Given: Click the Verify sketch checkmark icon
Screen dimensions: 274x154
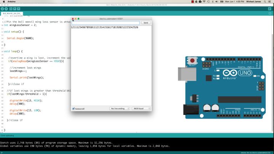Looking at the screenshot, I should click(x=2, y=9).
